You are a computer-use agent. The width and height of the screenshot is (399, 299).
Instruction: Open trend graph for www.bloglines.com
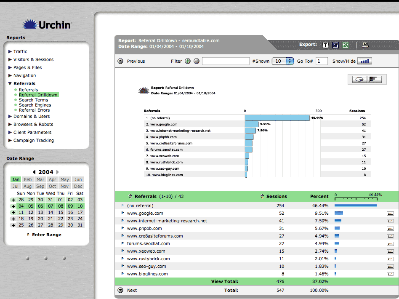point(390,274)
